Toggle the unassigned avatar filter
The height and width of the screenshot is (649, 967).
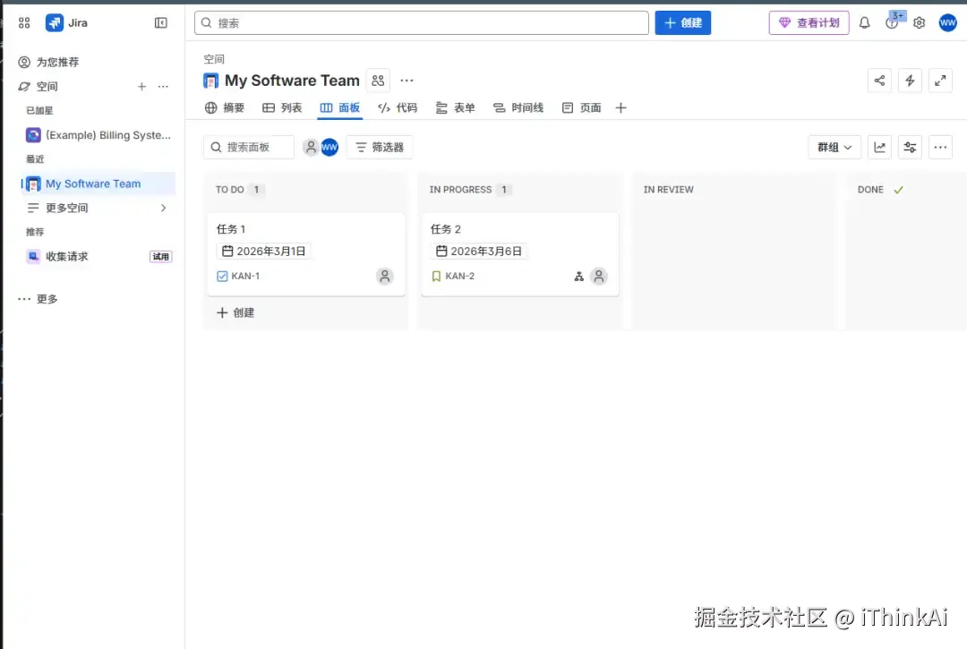311,148
